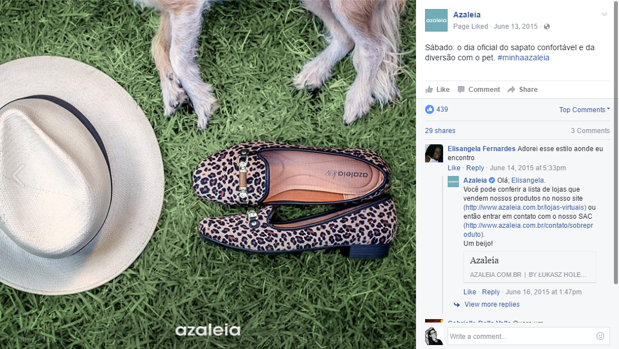619x349 pixels.
Task: View the 29 shares list
Action: point(440,131)
